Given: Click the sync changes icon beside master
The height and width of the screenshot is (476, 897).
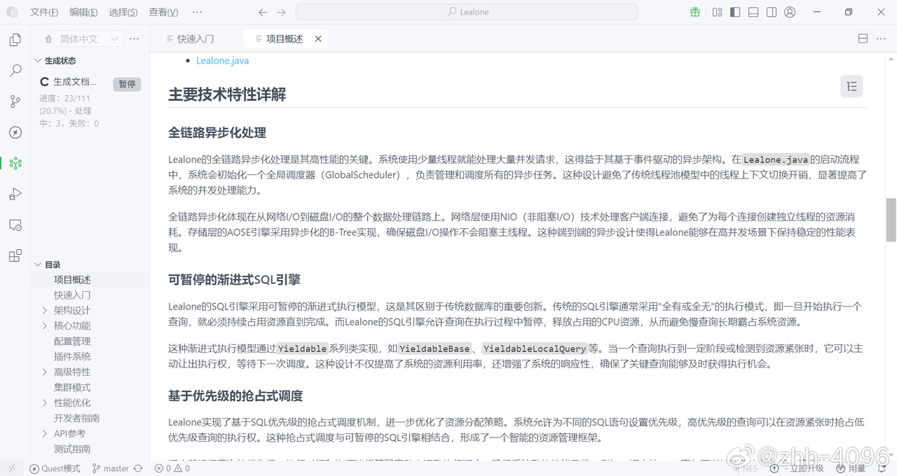Looking at the screenshot, I should 138,468.
